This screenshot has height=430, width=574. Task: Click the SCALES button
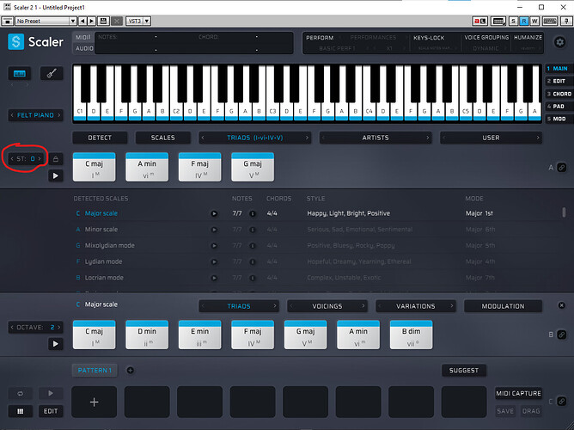163,138
